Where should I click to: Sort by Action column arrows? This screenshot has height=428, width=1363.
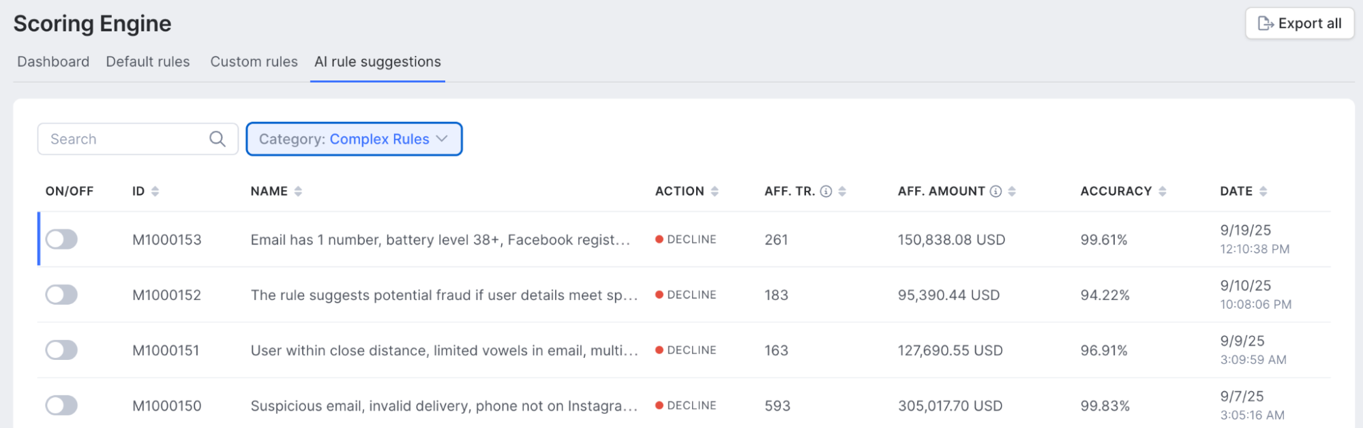pyautogui.click(x=715, y=192)
